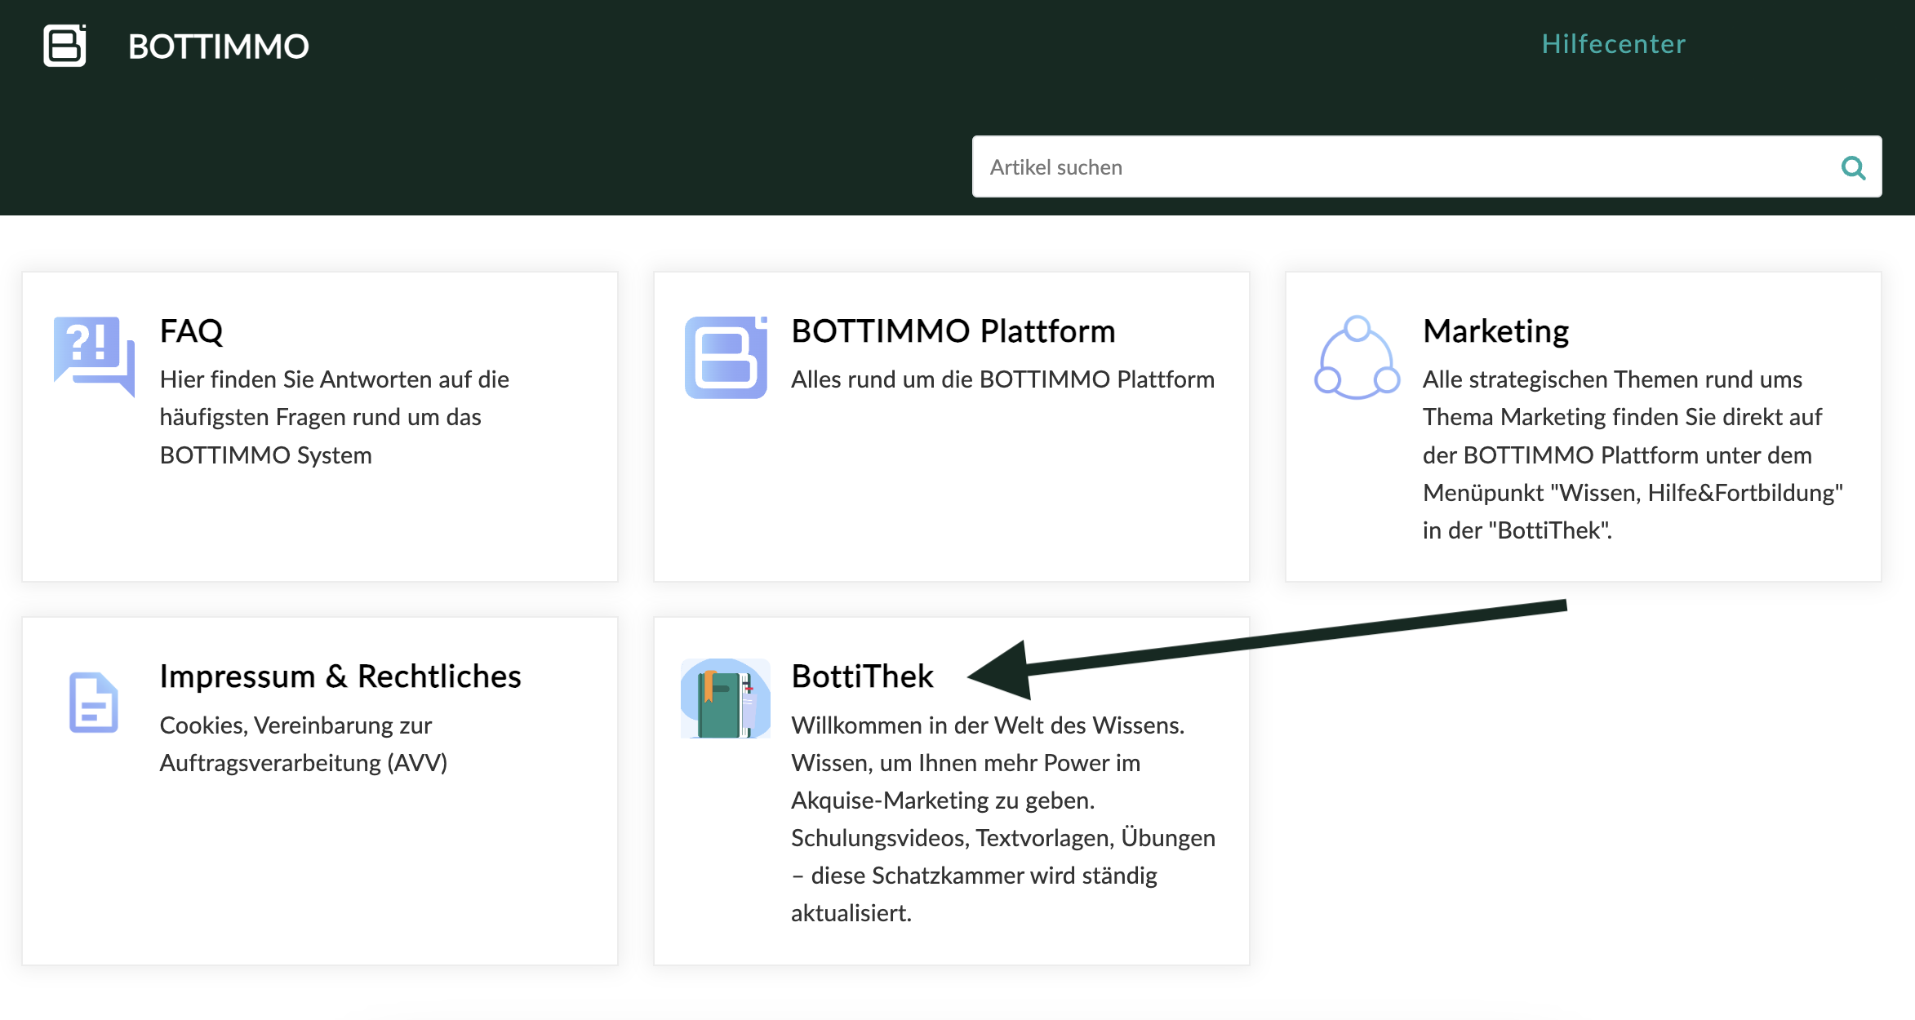
Task: Click the BOTTIMMO Plattform category icon
Action: point(726,357)
